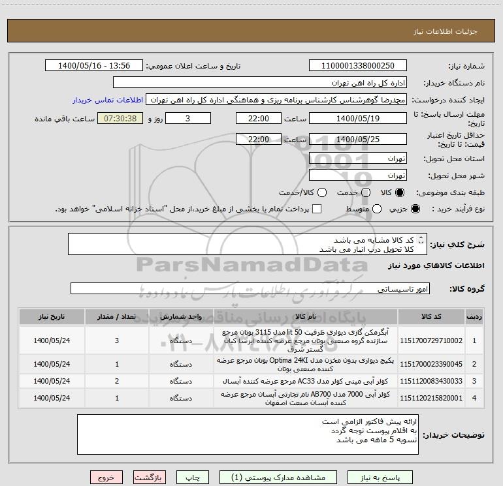Click item code 1151700729710002
This screenshot has height=486, width=503.
431,341
